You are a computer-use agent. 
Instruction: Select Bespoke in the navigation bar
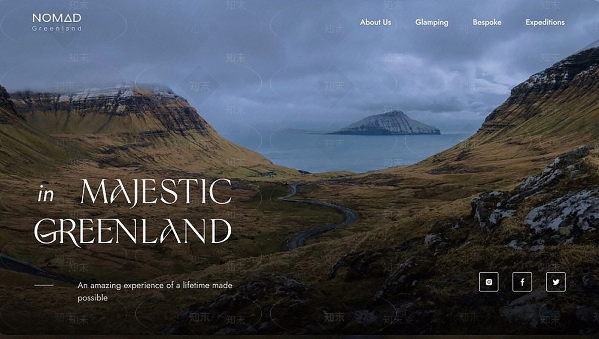(487, 22)
